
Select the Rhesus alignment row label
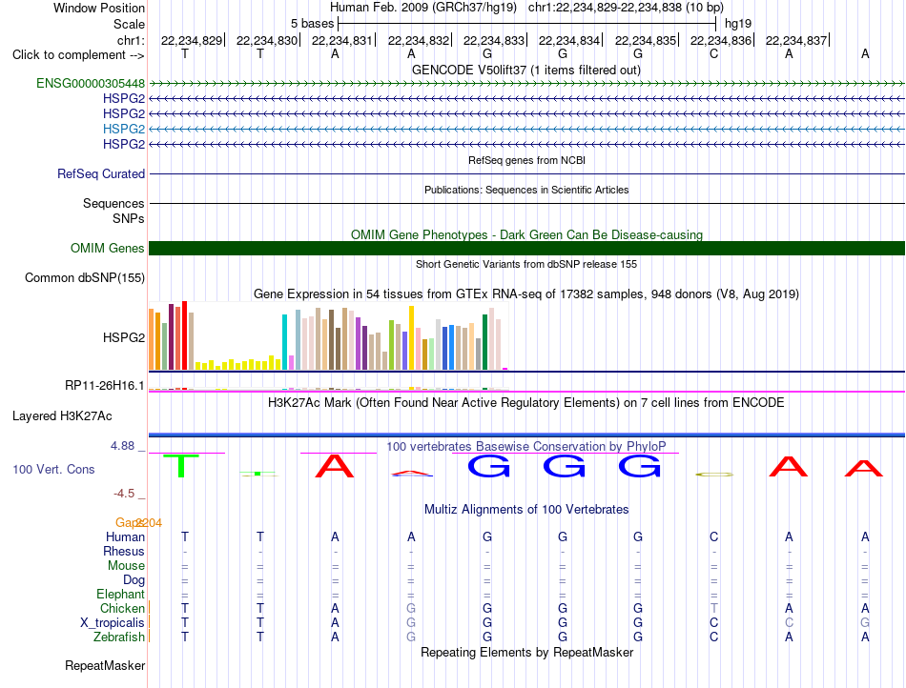(x=124, y=552)
